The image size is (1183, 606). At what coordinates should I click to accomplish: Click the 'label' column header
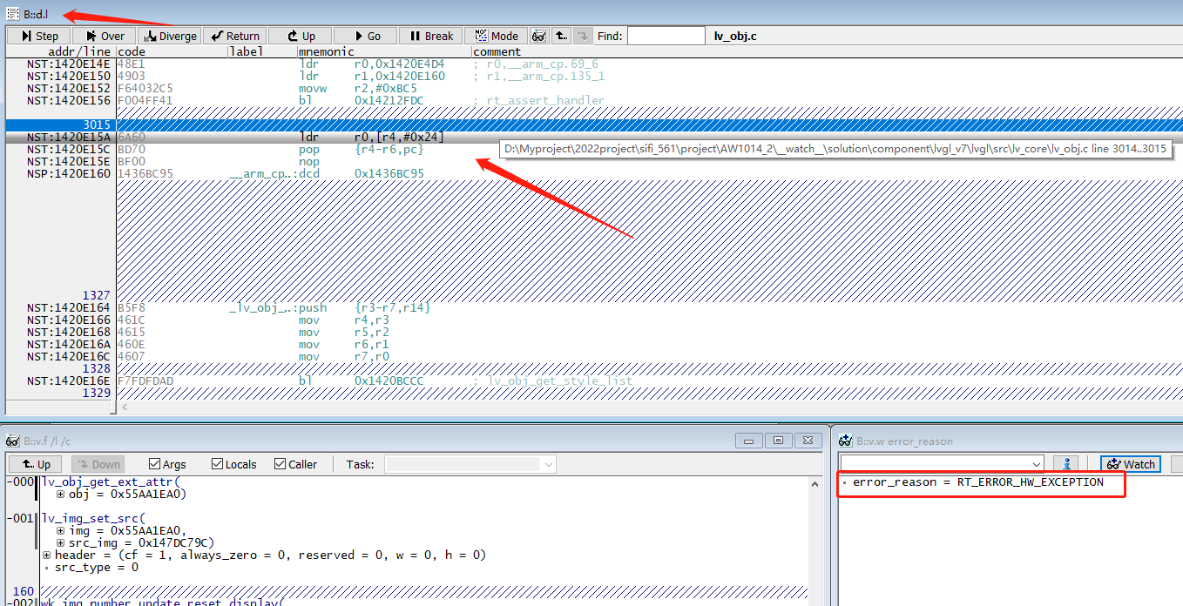pos(247,51)
